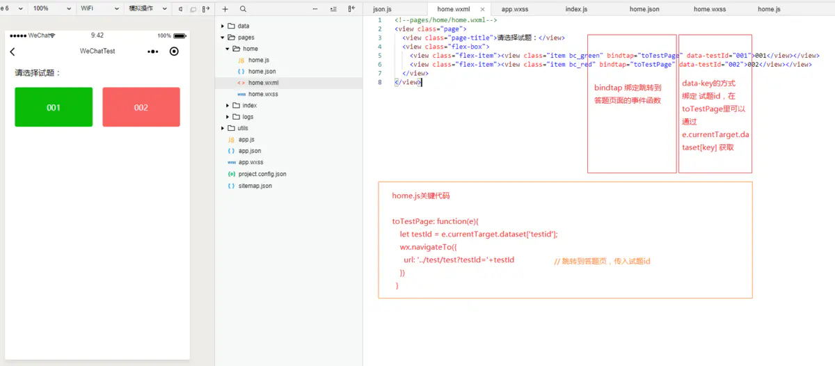The width and height of the screenshot is (835, 366).
Task: Click the wxss icon beside app.wxss
Action: [231, 162]
